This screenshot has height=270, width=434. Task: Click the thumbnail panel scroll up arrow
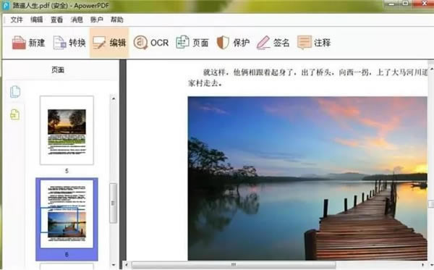click(x=114, y=98)
